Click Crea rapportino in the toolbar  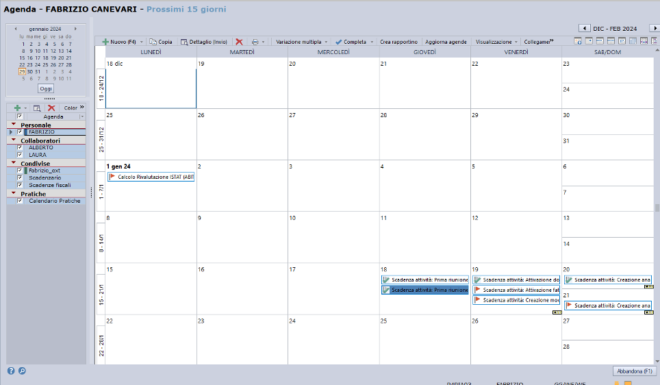(x=398, y=42)
